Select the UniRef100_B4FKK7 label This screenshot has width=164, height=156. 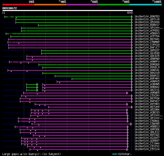click(147, 101)
